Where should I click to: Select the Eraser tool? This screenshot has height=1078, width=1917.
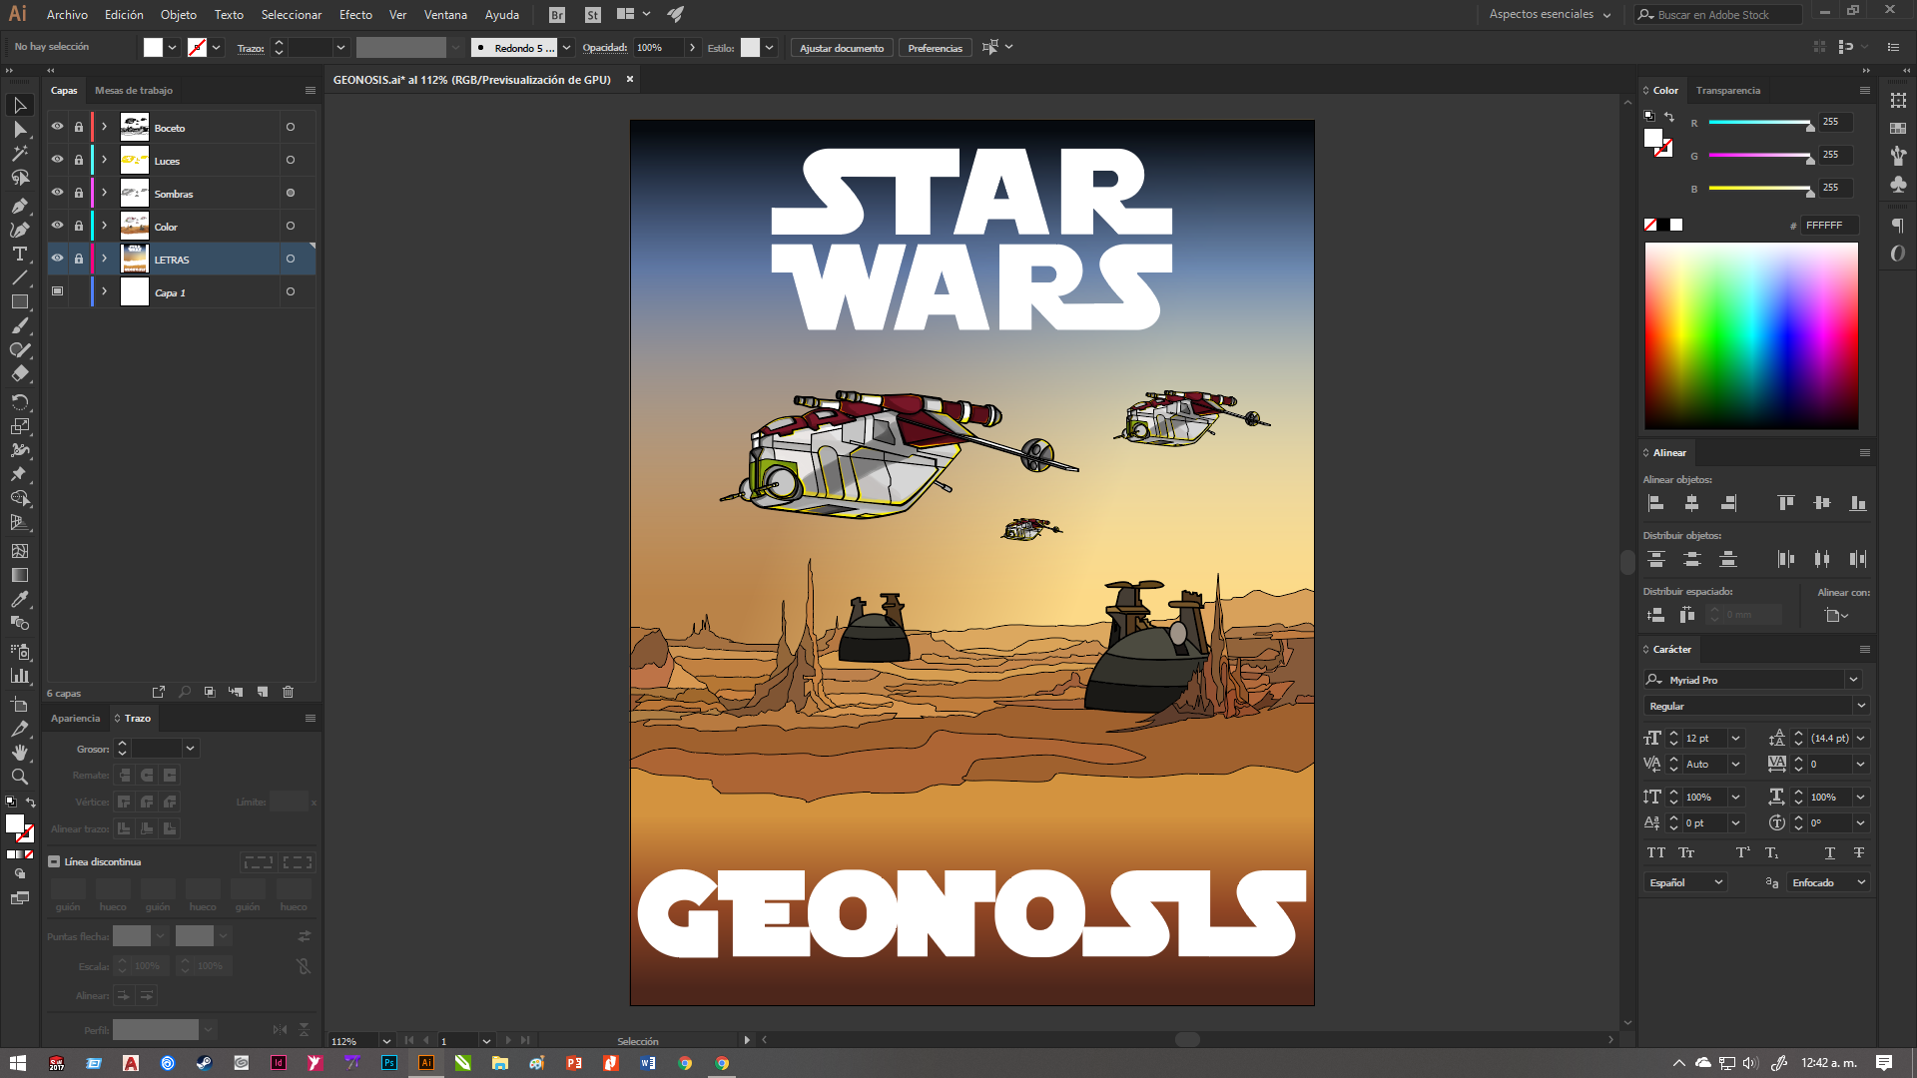19,373
